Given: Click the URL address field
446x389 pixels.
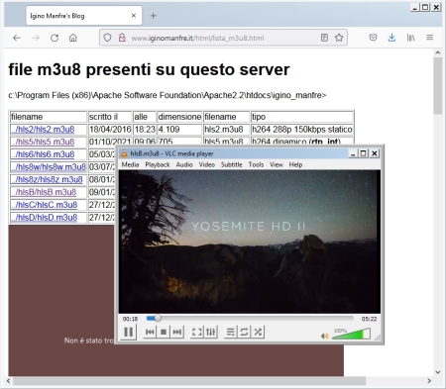Looking at the screenshot, I should pos(223,38).
